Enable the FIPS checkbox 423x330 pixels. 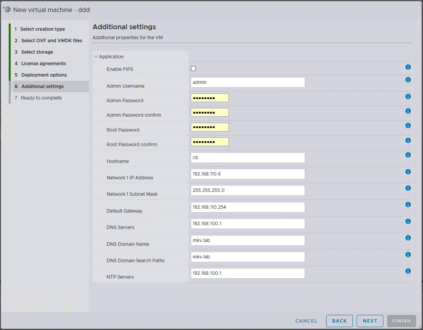coord(193,69)
